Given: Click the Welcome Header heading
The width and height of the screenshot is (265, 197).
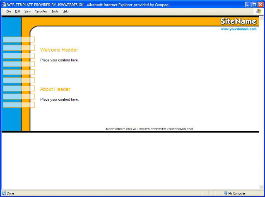Looking at the screenshot, I should (59, 50).
